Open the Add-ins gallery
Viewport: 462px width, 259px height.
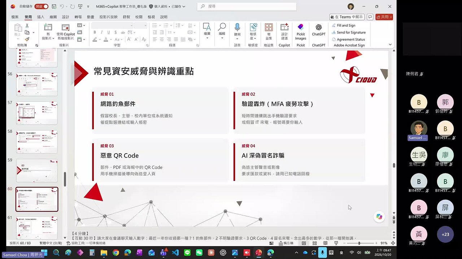[x=269, y=32]
